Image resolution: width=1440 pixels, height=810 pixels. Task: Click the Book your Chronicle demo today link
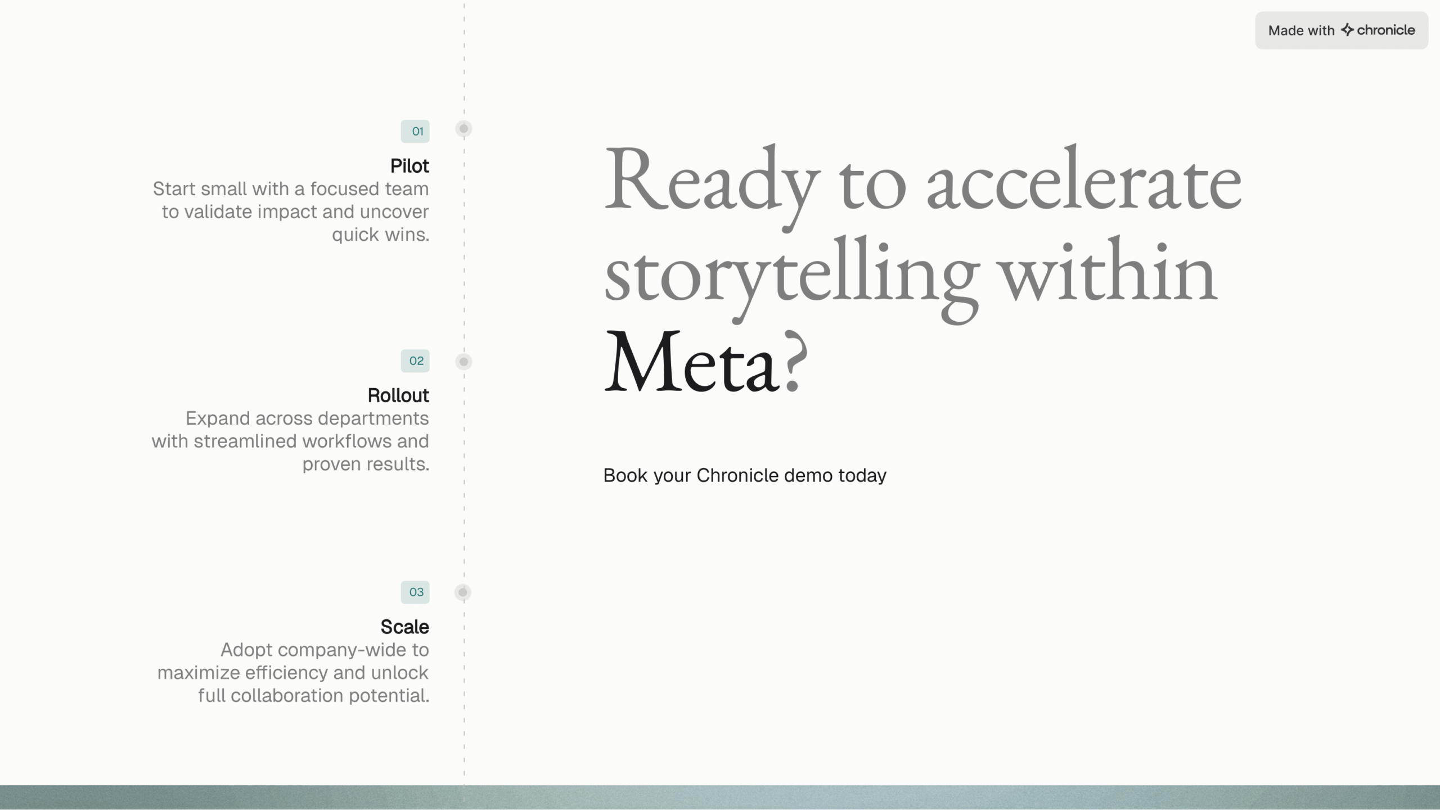[744, 475]
